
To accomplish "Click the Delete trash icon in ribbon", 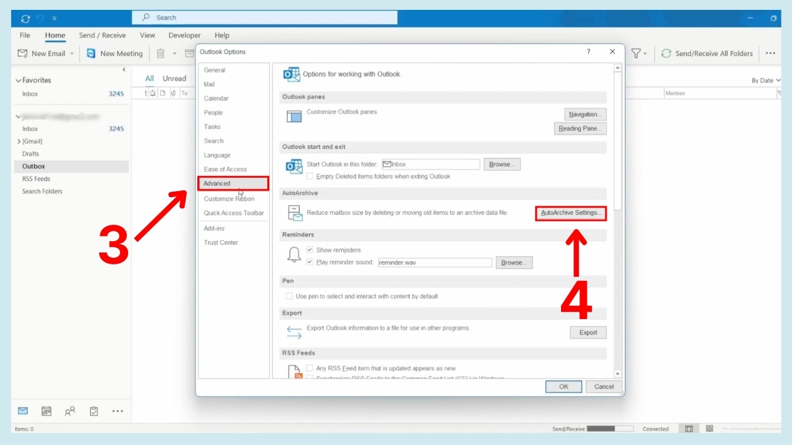I will 160,53.
